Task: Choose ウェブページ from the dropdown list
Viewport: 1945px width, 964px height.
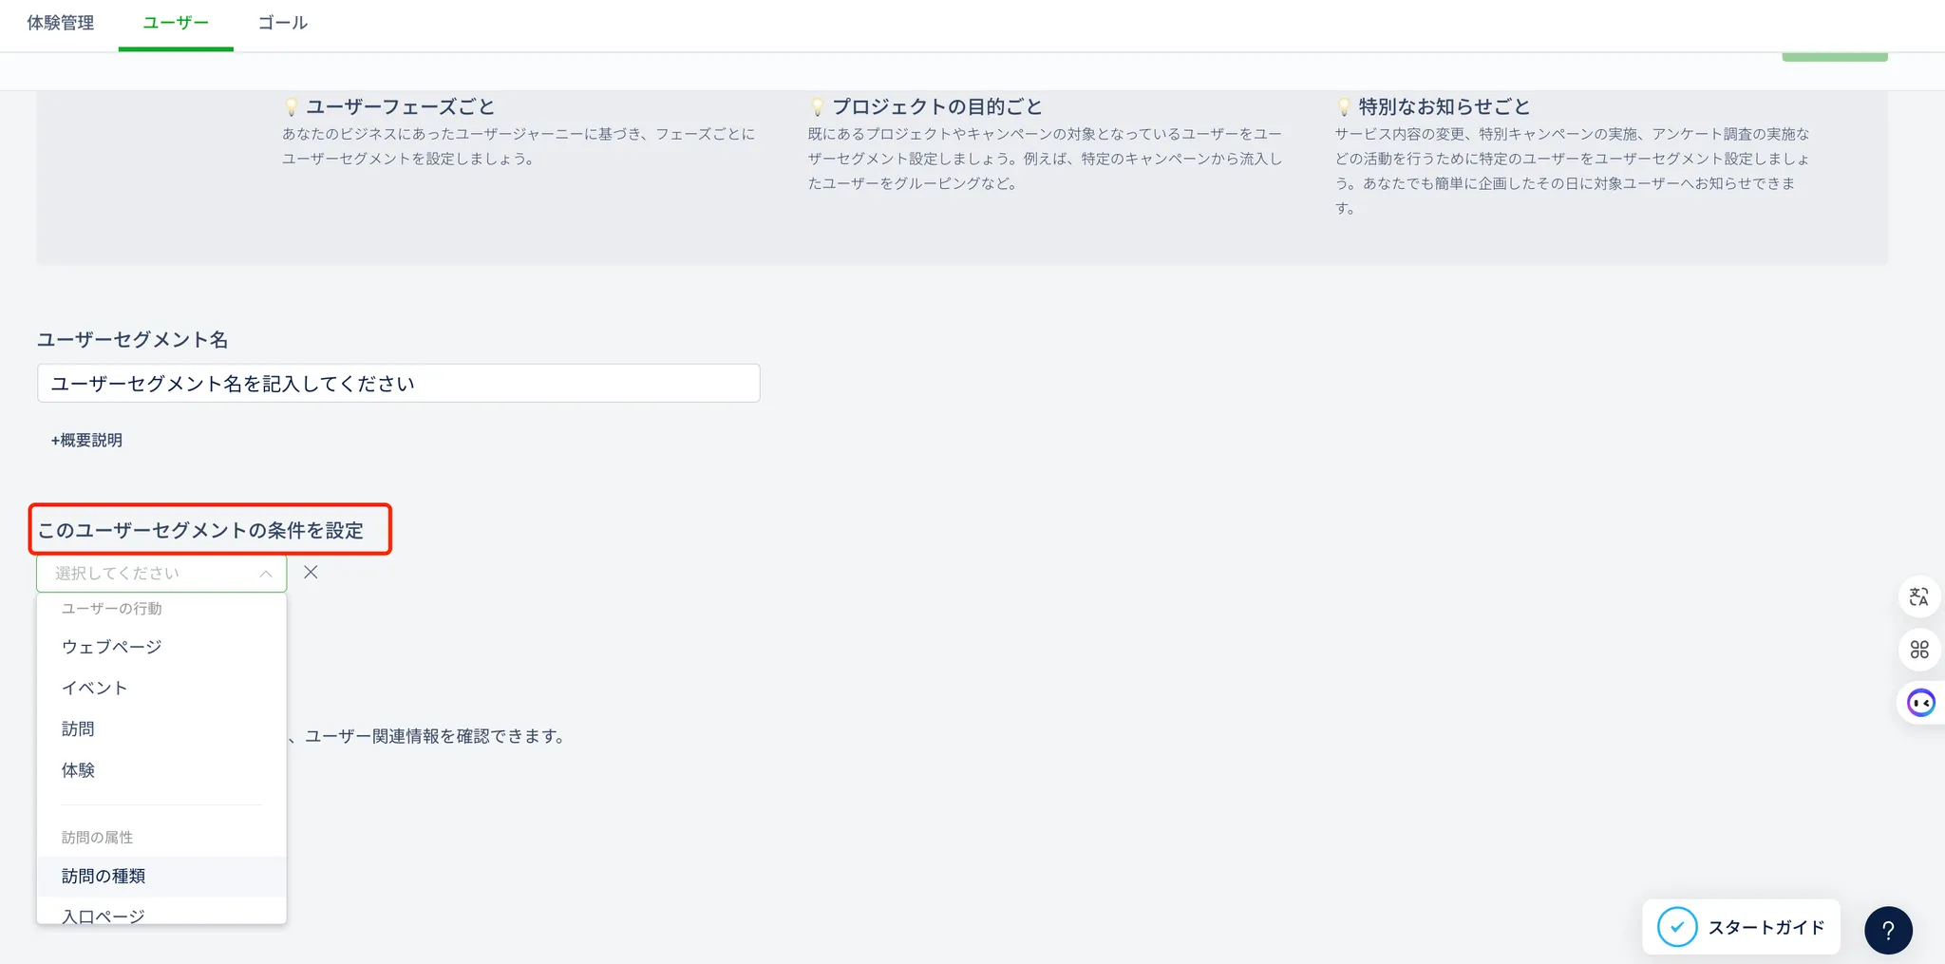Action: click(x=112, y=647)
